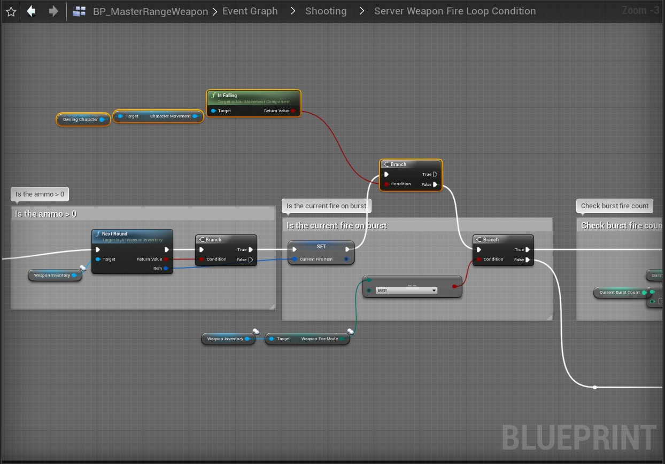Click the True pin on Branch connected to Is Falling
The image size is (665, 464).
(435, 174)
